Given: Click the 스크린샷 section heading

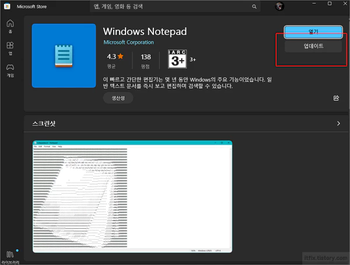Looking at the screenshot, I should pos(44,123).
